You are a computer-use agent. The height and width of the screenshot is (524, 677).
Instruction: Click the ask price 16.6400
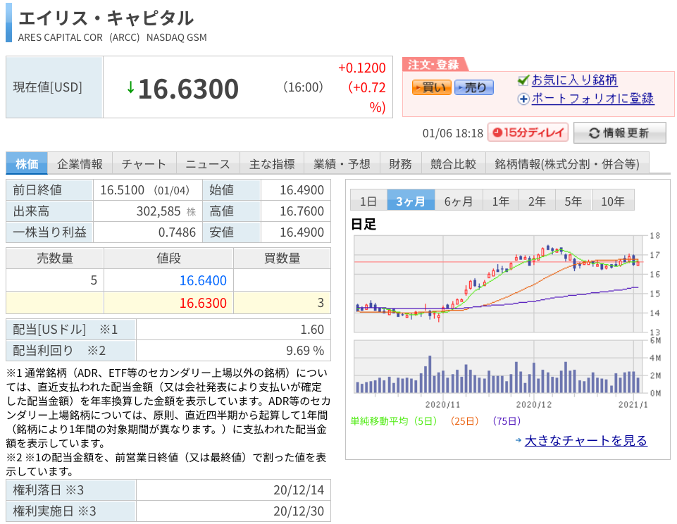203,280
